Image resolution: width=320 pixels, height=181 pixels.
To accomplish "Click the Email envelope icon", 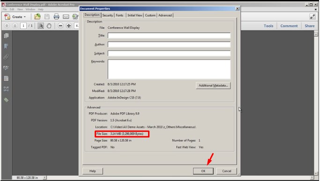I will click(66, 17).
